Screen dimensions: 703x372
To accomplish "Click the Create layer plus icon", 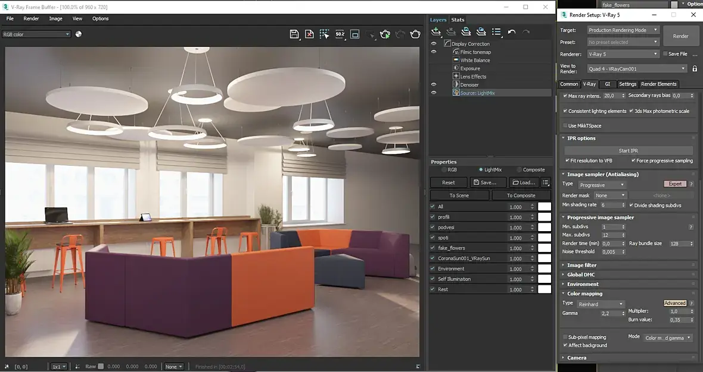I will (436, 31).
